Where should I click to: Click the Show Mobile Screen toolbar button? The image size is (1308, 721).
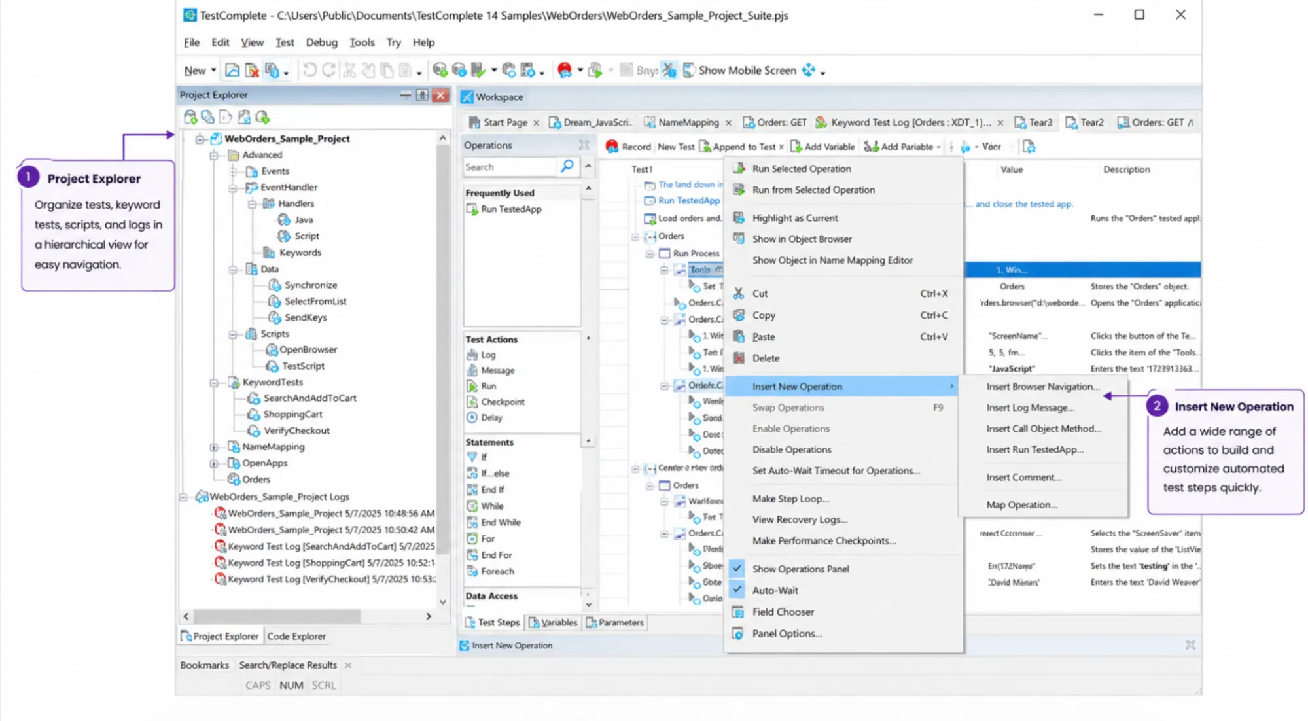739,70
